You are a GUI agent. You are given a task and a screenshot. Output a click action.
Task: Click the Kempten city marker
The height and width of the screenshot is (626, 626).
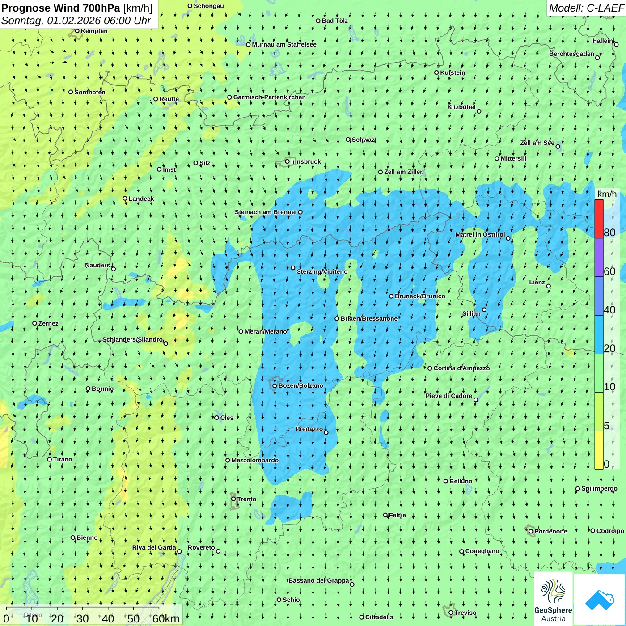pos(77,31)
